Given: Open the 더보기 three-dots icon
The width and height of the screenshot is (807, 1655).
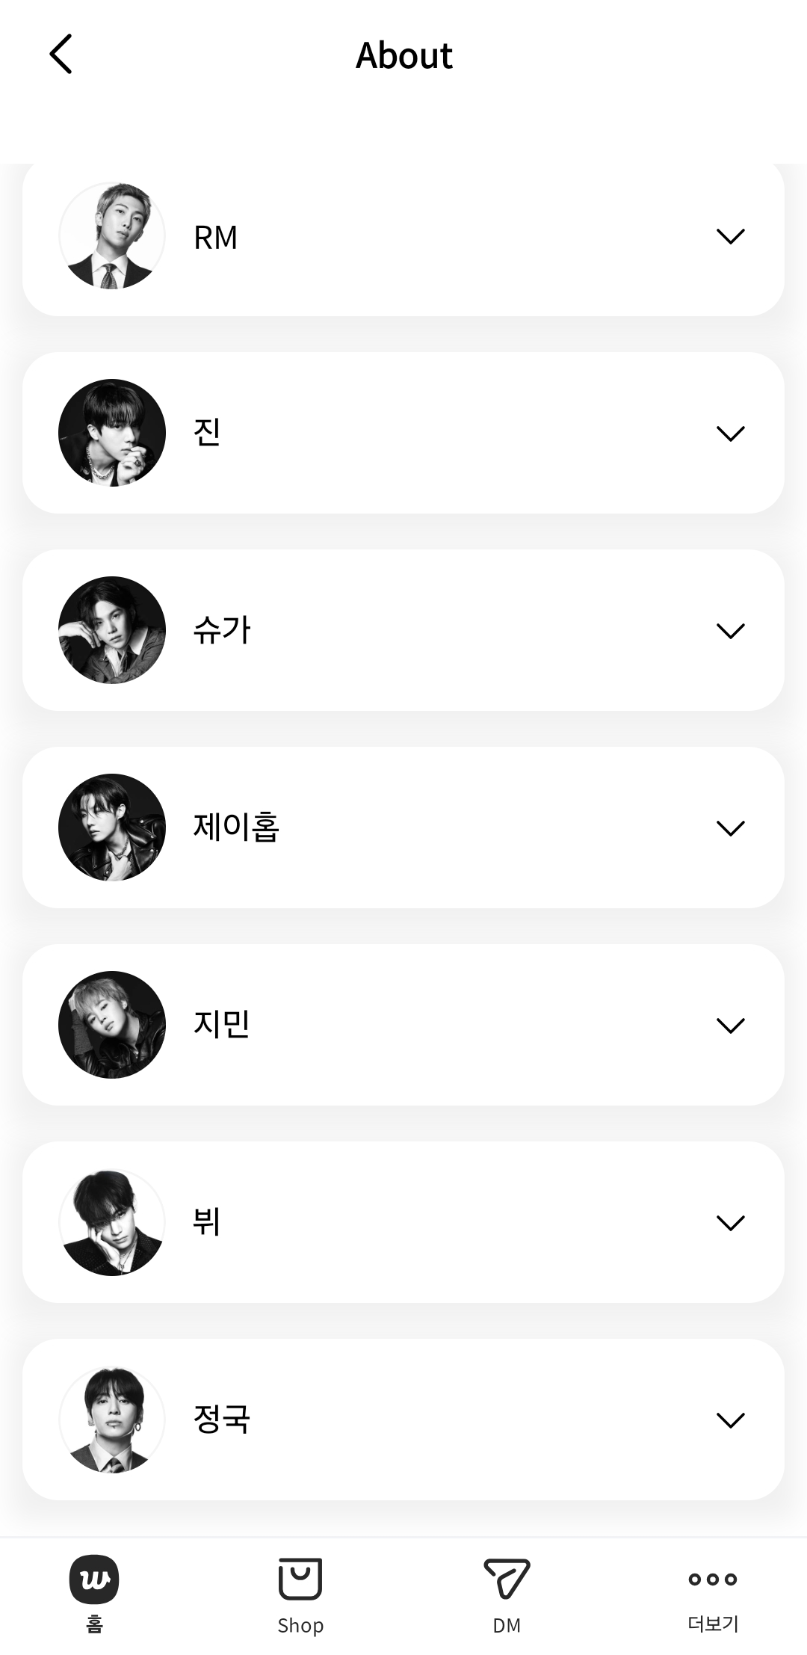Looking at the screenshot, I should pyautogui.click(x=713, y=1579).
